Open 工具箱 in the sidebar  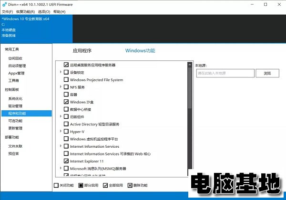[x=13, y=81]
